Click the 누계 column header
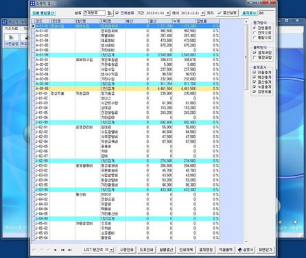The width and height of the screenshot is (306, 258). pos(184,21)
